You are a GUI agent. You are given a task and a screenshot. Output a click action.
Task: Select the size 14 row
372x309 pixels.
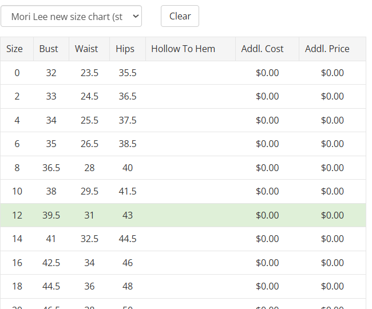tap(183, 239)
